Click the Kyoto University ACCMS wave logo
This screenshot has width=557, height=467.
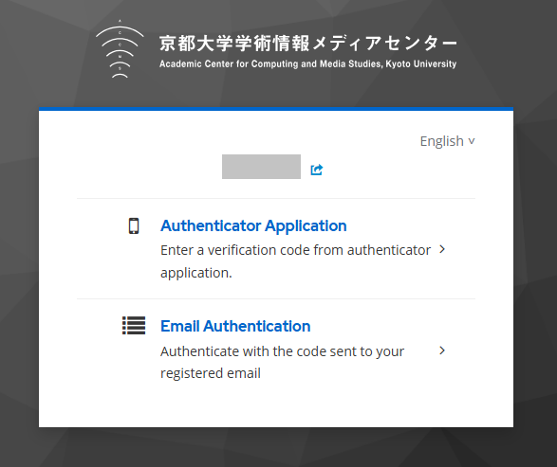[x=120, y=49]
